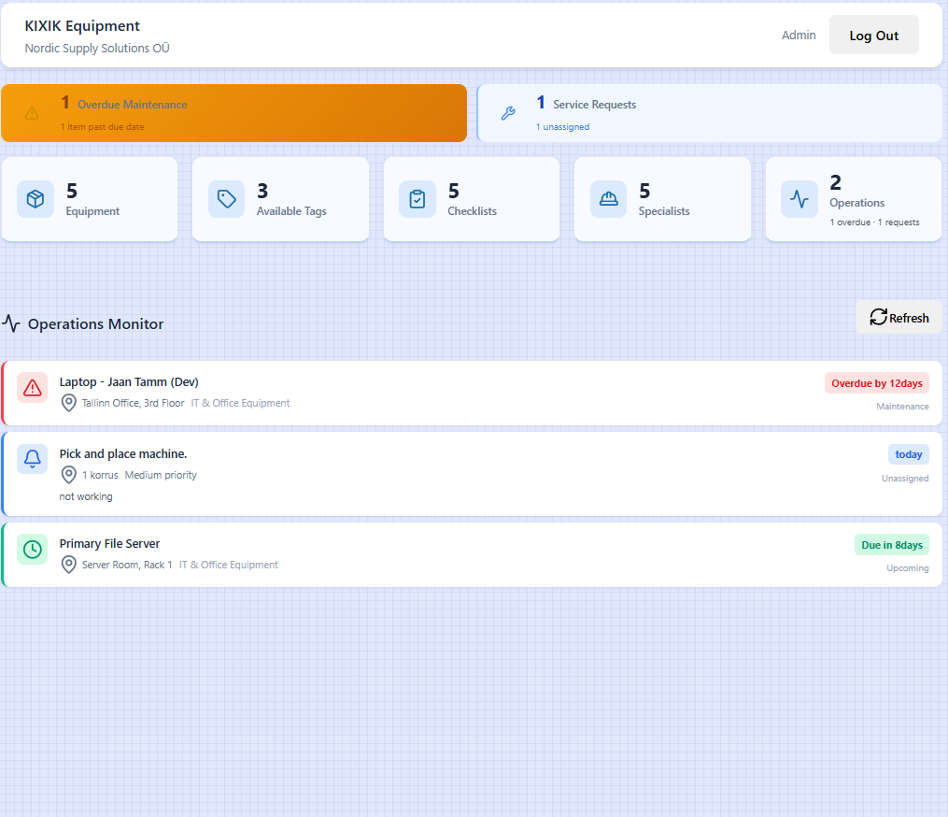
Task: Open the Admin link
Action: click(x=799, y=35)
